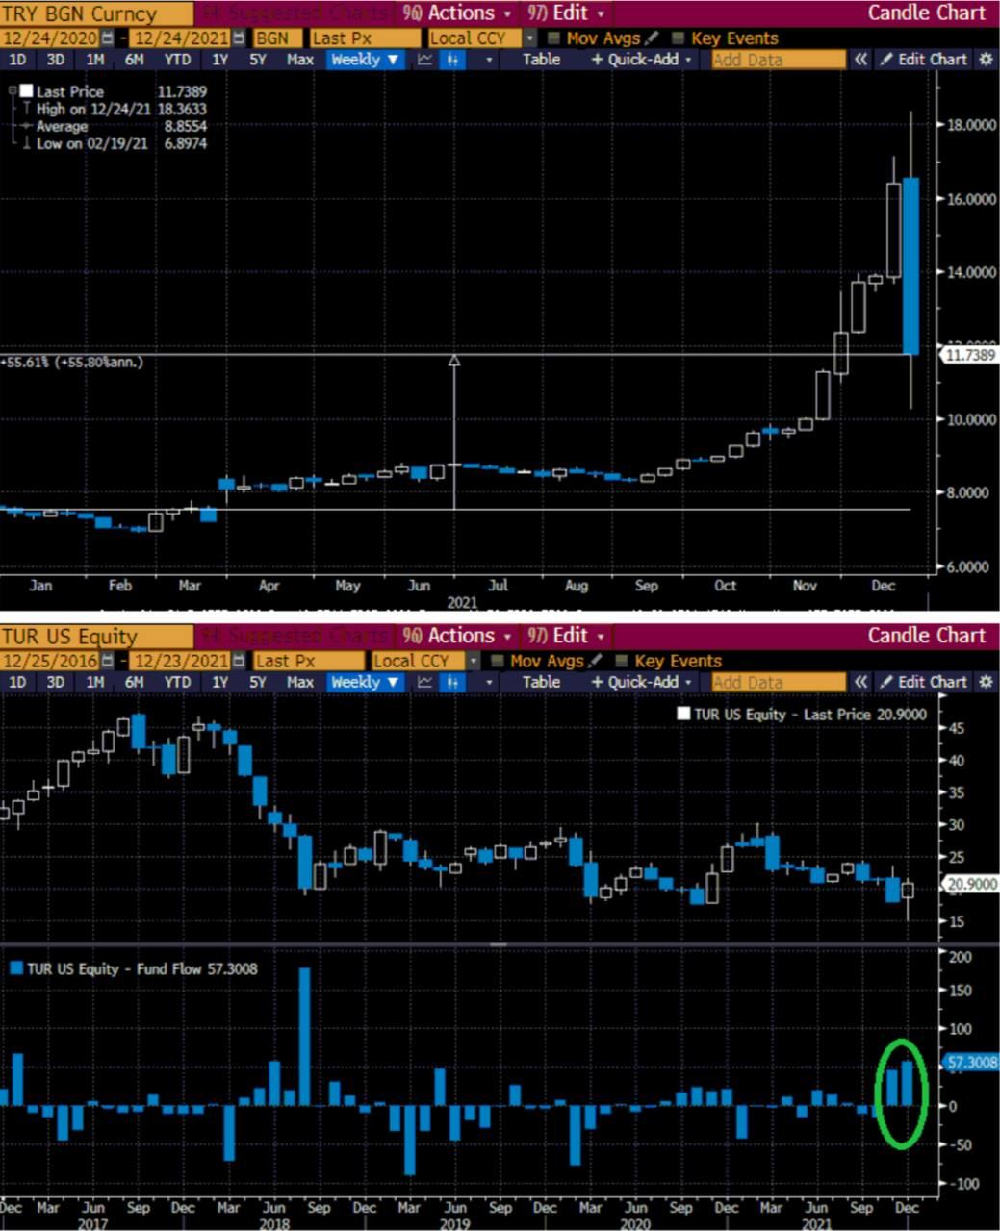Open chart type dropdown arrow in TRY chart
Image resolution: width=1000 pixels, height=1231 pixels.
click(489, 60)
